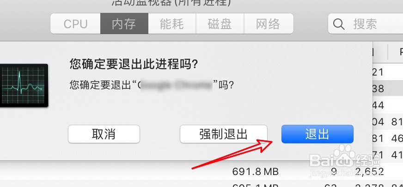403x187 pixels.
Task: Click the 您确定要退出此进程吗 dialog heading
Action: click(134, 65)
